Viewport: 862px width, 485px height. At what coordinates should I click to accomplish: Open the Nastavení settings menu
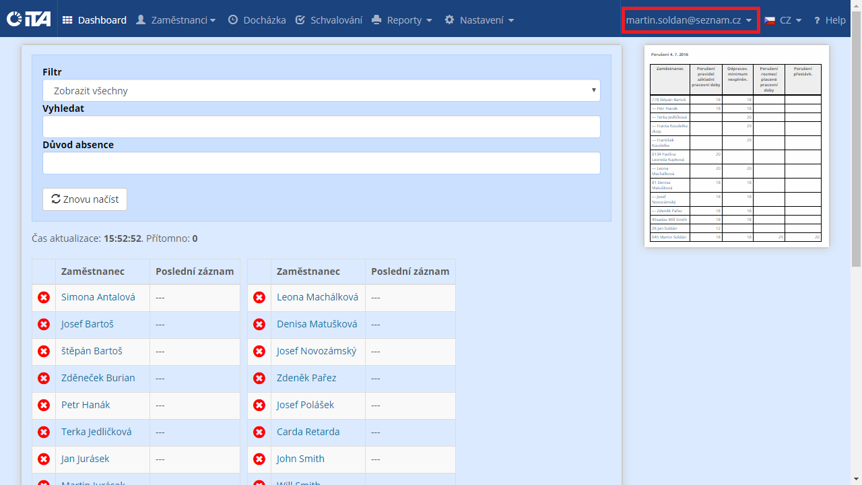[x=479, y=20]
